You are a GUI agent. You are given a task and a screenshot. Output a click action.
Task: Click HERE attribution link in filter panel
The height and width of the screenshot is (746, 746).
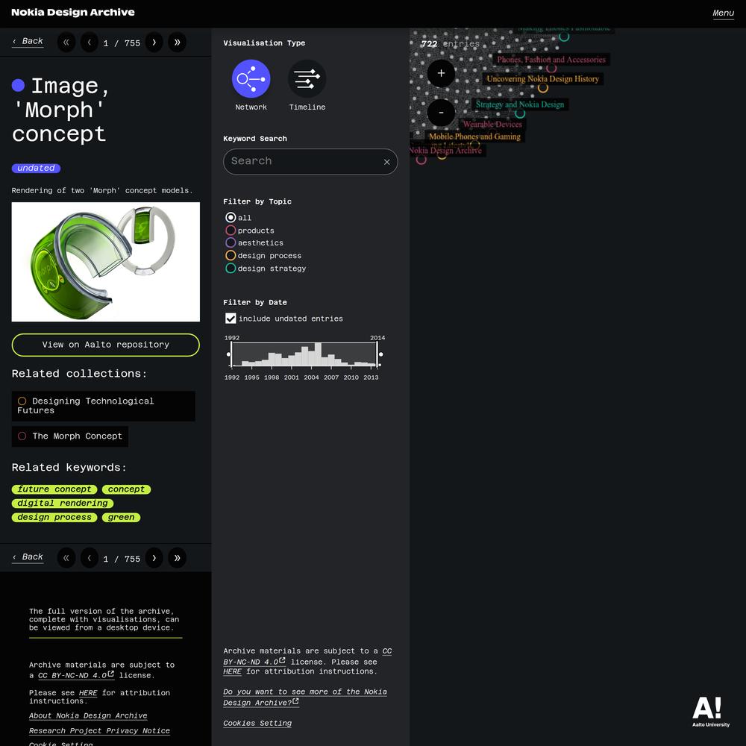[232, 672]
